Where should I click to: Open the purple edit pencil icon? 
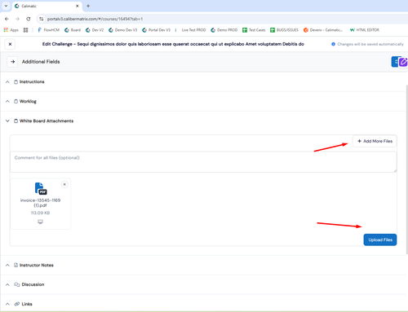(403, 62)
